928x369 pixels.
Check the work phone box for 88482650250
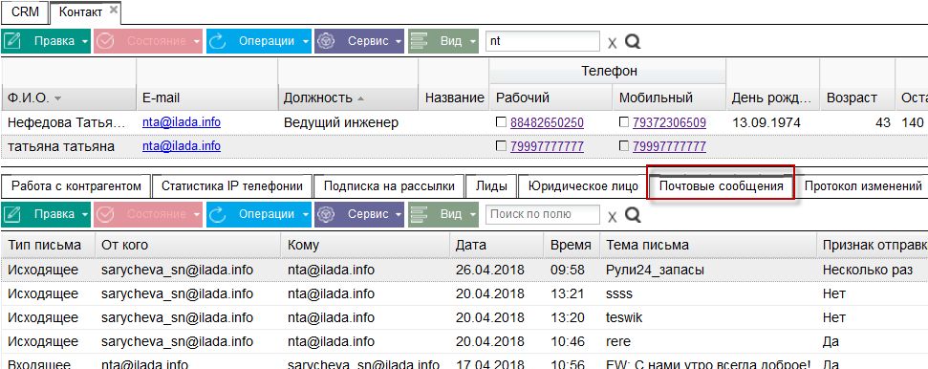501,122
